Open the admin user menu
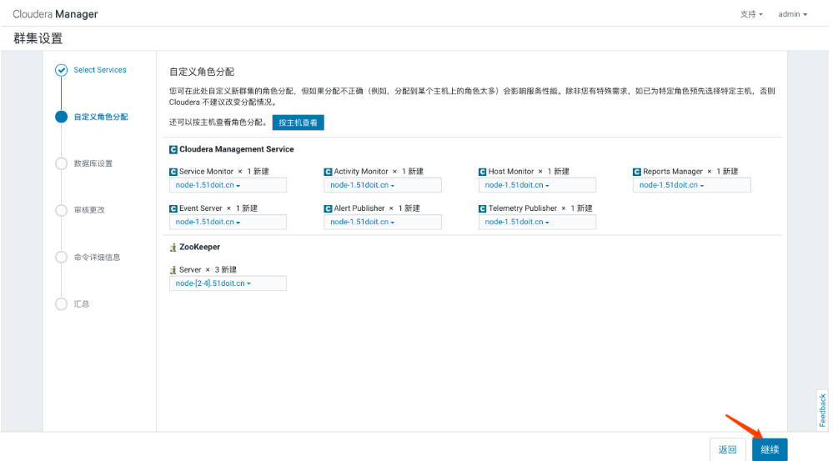 click(793, 14)
